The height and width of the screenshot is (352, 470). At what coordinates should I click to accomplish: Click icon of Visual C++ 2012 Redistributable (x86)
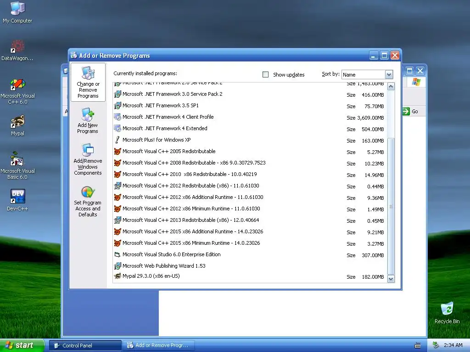point(117,186)
